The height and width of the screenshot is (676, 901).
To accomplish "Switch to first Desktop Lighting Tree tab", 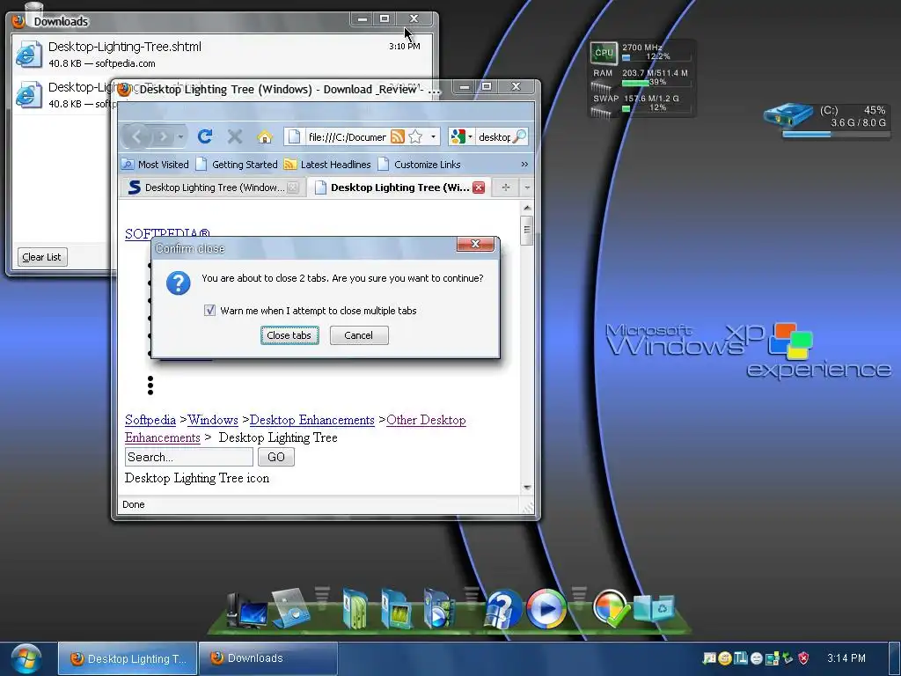I will click(213, 187).
